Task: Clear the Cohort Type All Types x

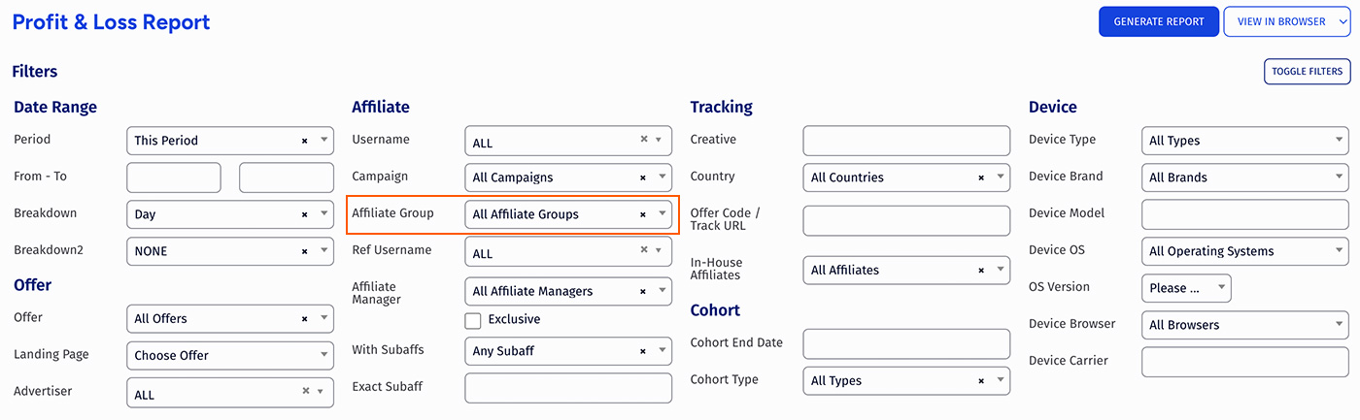Action: point(981,381)
